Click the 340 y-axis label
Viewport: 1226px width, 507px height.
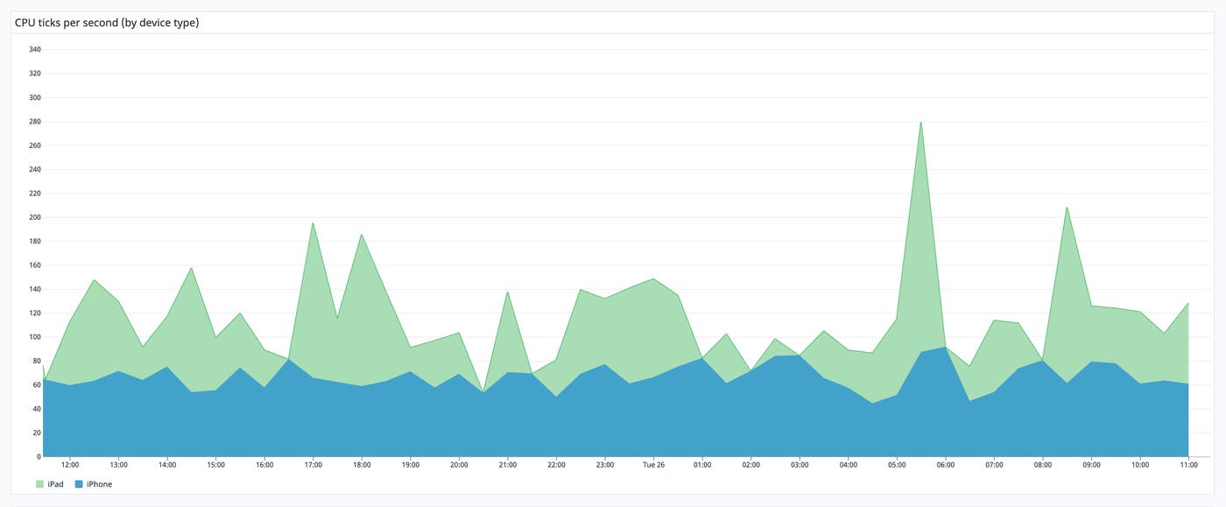pyautogui.click(x=35, y=49)
